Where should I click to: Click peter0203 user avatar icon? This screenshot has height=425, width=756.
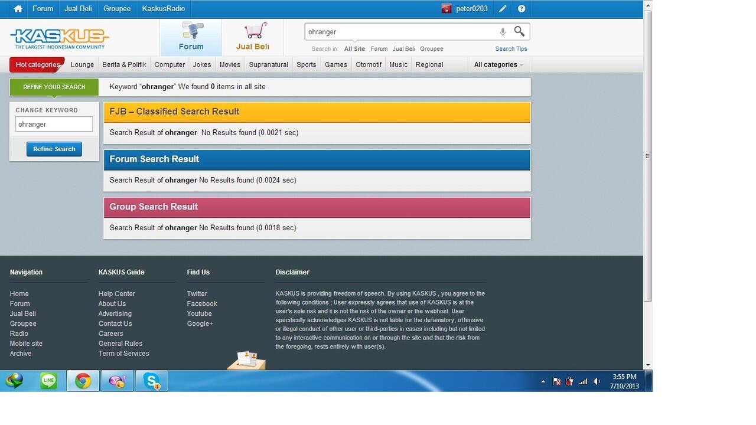447,9
